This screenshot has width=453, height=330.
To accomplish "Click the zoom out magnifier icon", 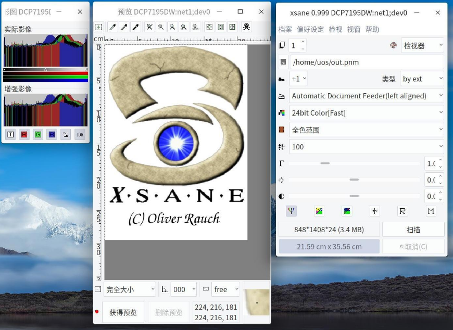I will click(x=161, y=27).
